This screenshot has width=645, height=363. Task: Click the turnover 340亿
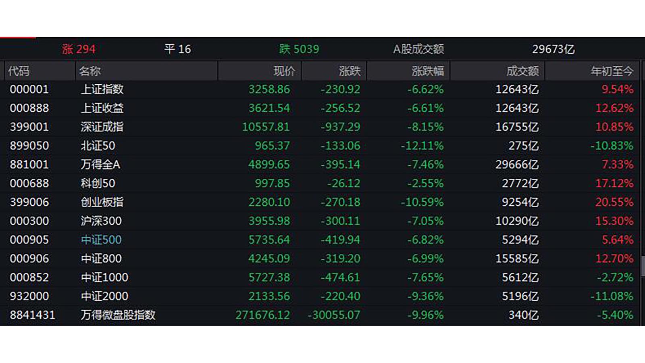[524, 315]
